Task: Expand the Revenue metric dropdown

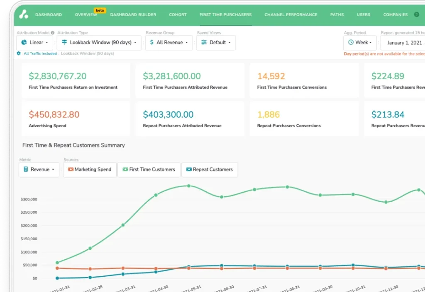Action: 39,169
